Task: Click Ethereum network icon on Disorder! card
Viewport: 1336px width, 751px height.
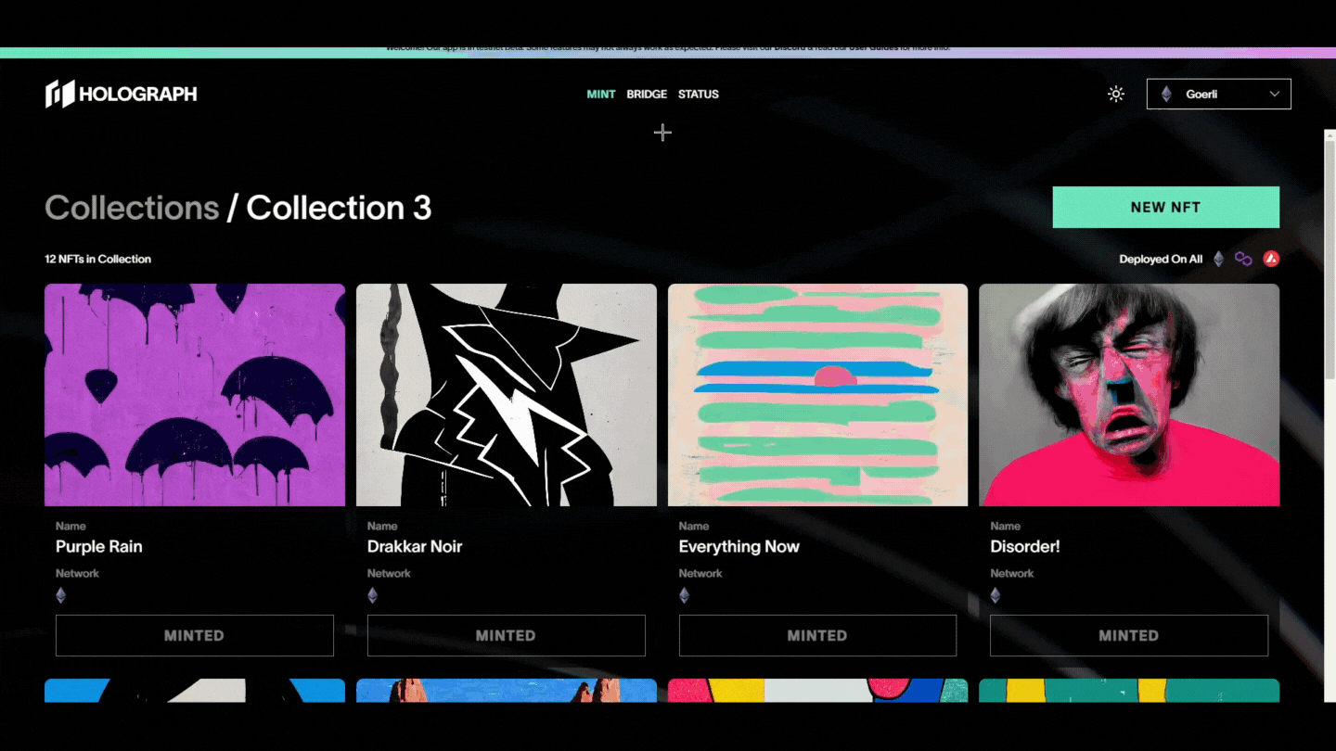Action: coord(996,595)
